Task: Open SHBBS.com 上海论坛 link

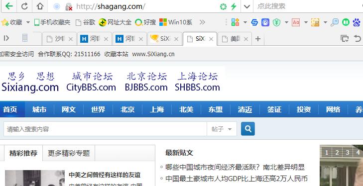Action: point(198,82)
